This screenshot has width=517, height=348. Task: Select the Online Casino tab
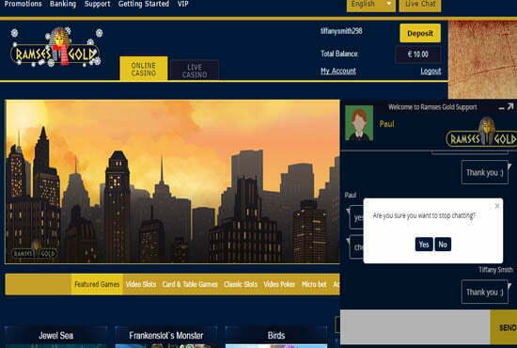click(144, 69)
